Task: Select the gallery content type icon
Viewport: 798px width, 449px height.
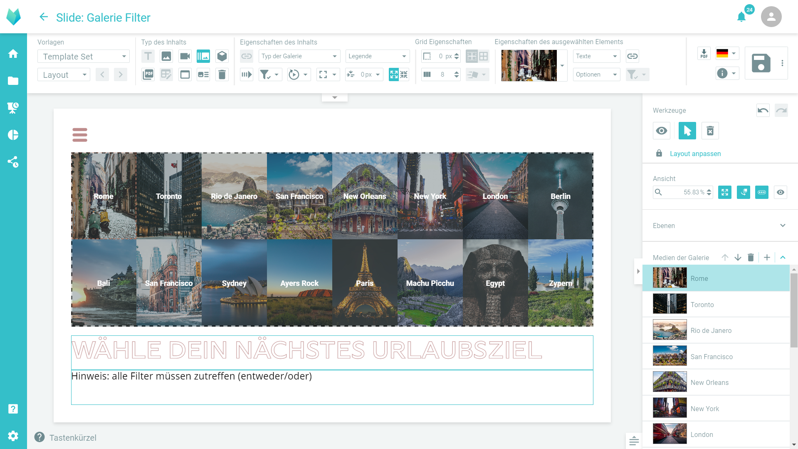Action: click(203, 56)
